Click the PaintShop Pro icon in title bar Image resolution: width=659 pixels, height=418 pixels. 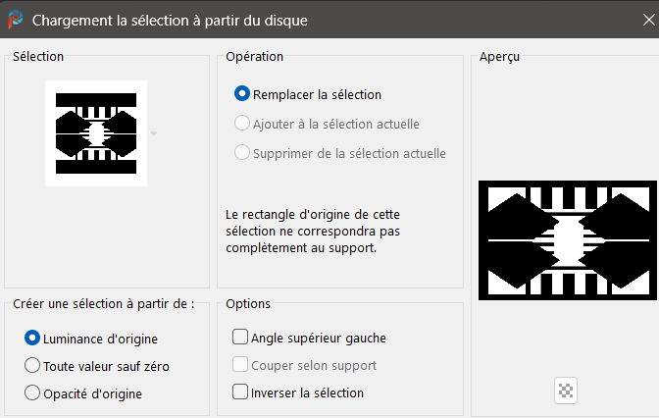pyautogui.click(x=16, y=20)
